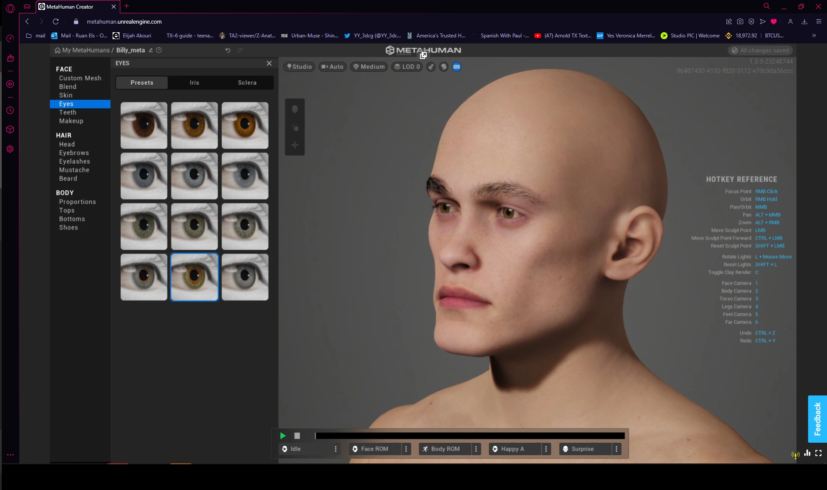Open the blue Feedback button
This screenshot has height=490, width=827.
817,419
